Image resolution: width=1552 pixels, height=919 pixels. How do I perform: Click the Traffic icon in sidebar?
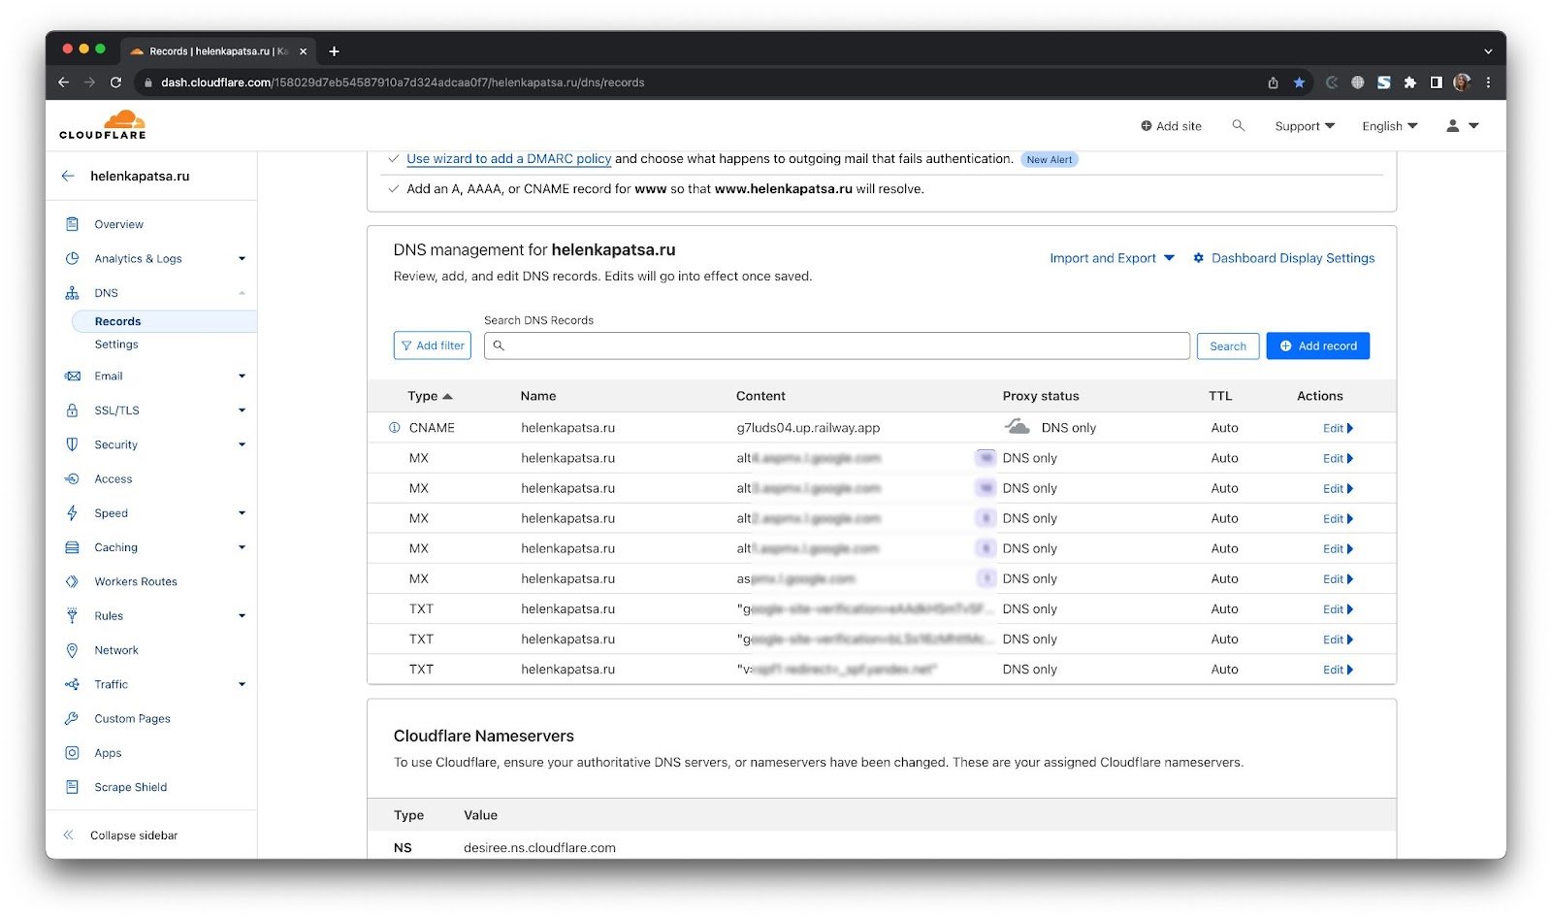pyautogui.click(x=72, y=684)
